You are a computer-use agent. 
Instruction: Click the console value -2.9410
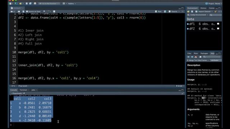(x=29, y=120)
